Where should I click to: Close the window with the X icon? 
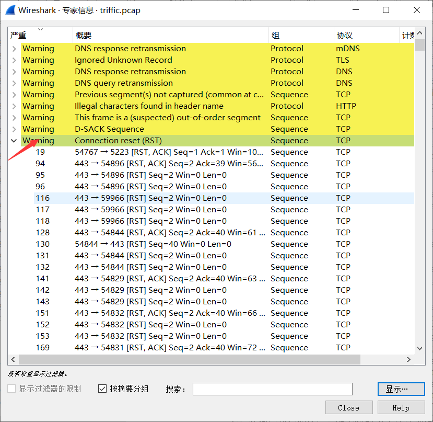pos(417,10)
